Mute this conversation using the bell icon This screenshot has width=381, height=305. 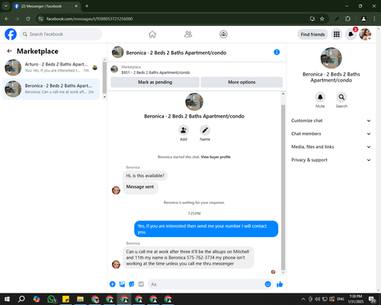(x=320, y=97)
